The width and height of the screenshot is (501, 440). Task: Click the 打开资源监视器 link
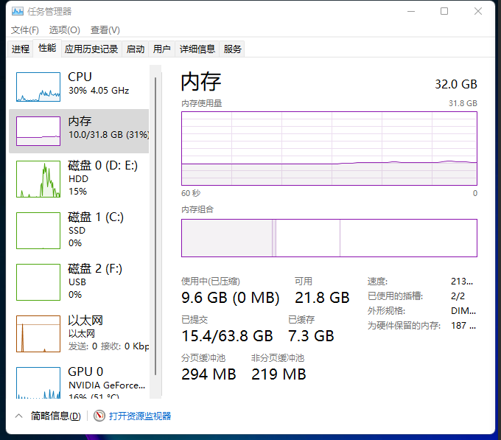click(140, 416)
